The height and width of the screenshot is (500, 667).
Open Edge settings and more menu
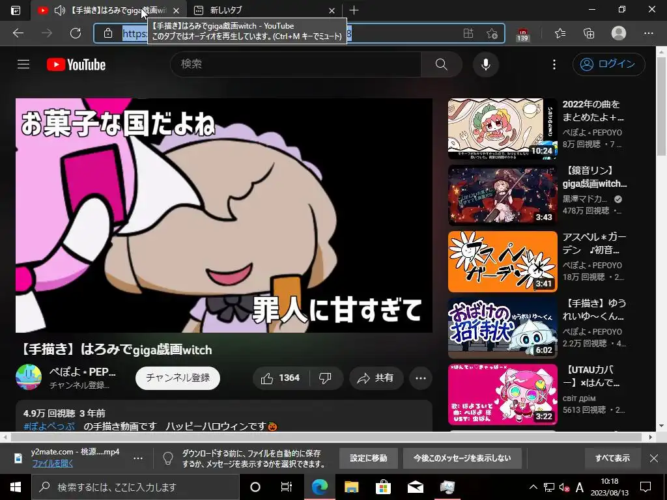648,33
